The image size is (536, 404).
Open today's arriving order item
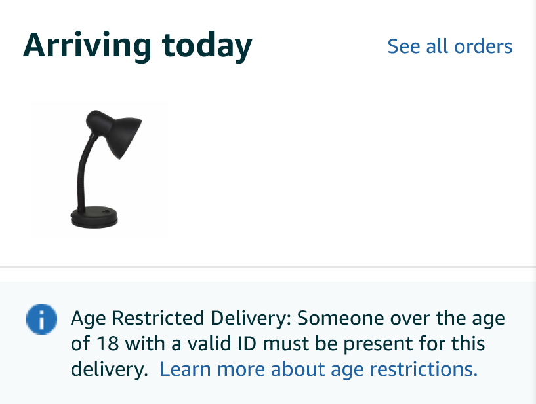tap(100, 170)
